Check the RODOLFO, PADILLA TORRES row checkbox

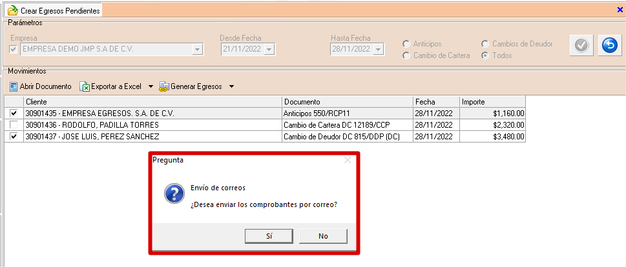tap(14, 124)
